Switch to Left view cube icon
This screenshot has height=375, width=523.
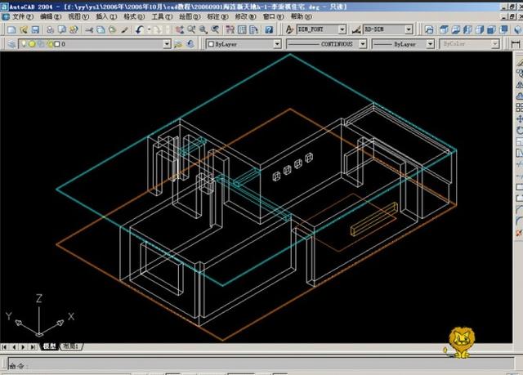[467, 30]
